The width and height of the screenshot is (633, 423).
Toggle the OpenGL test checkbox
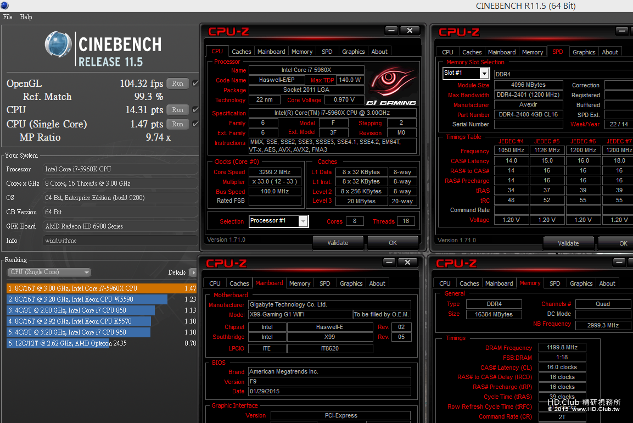click(195, 83)
